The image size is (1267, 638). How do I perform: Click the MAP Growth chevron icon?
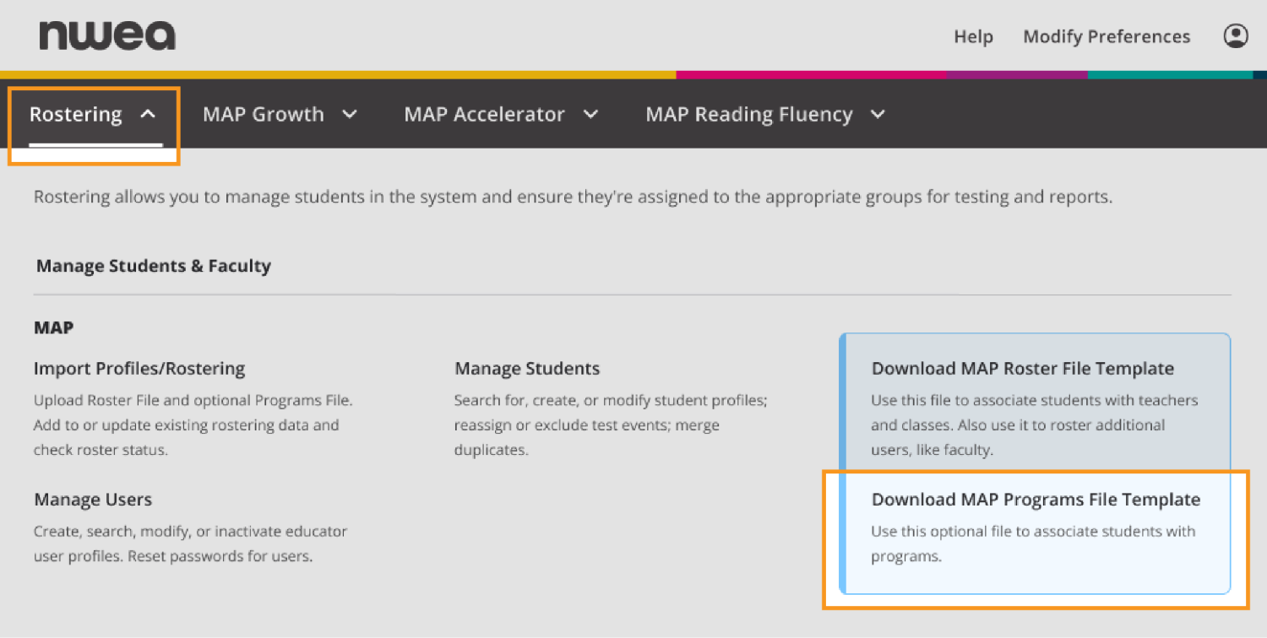[x=351, y=114]
